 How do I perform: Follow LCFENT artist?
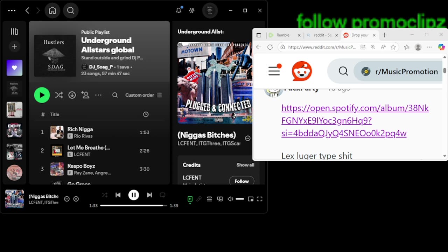click(x=241, y=181)
